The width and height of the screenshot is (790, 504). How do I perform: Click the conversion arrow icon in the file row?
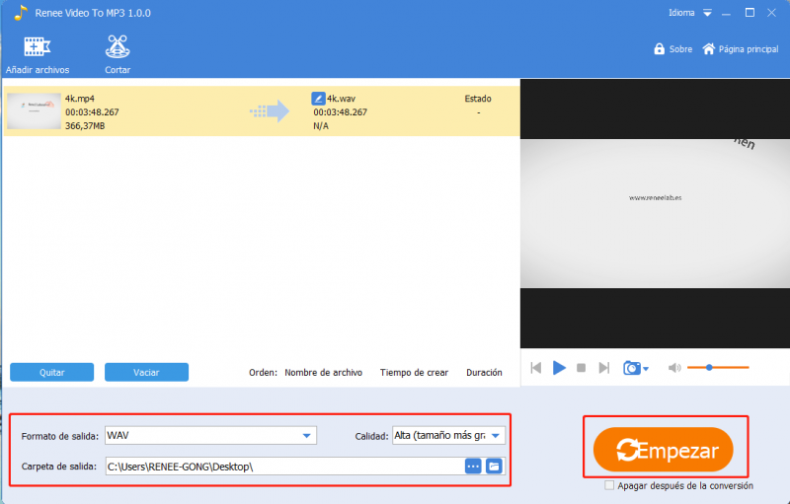point(270,111)
